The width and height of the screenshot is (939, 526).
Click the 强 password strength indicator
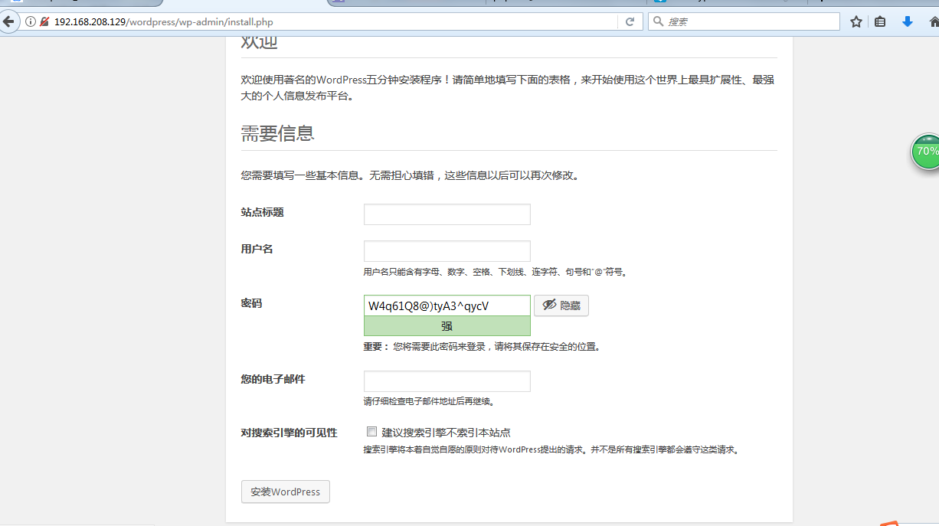pyautogui.click(x=447, y=325)
